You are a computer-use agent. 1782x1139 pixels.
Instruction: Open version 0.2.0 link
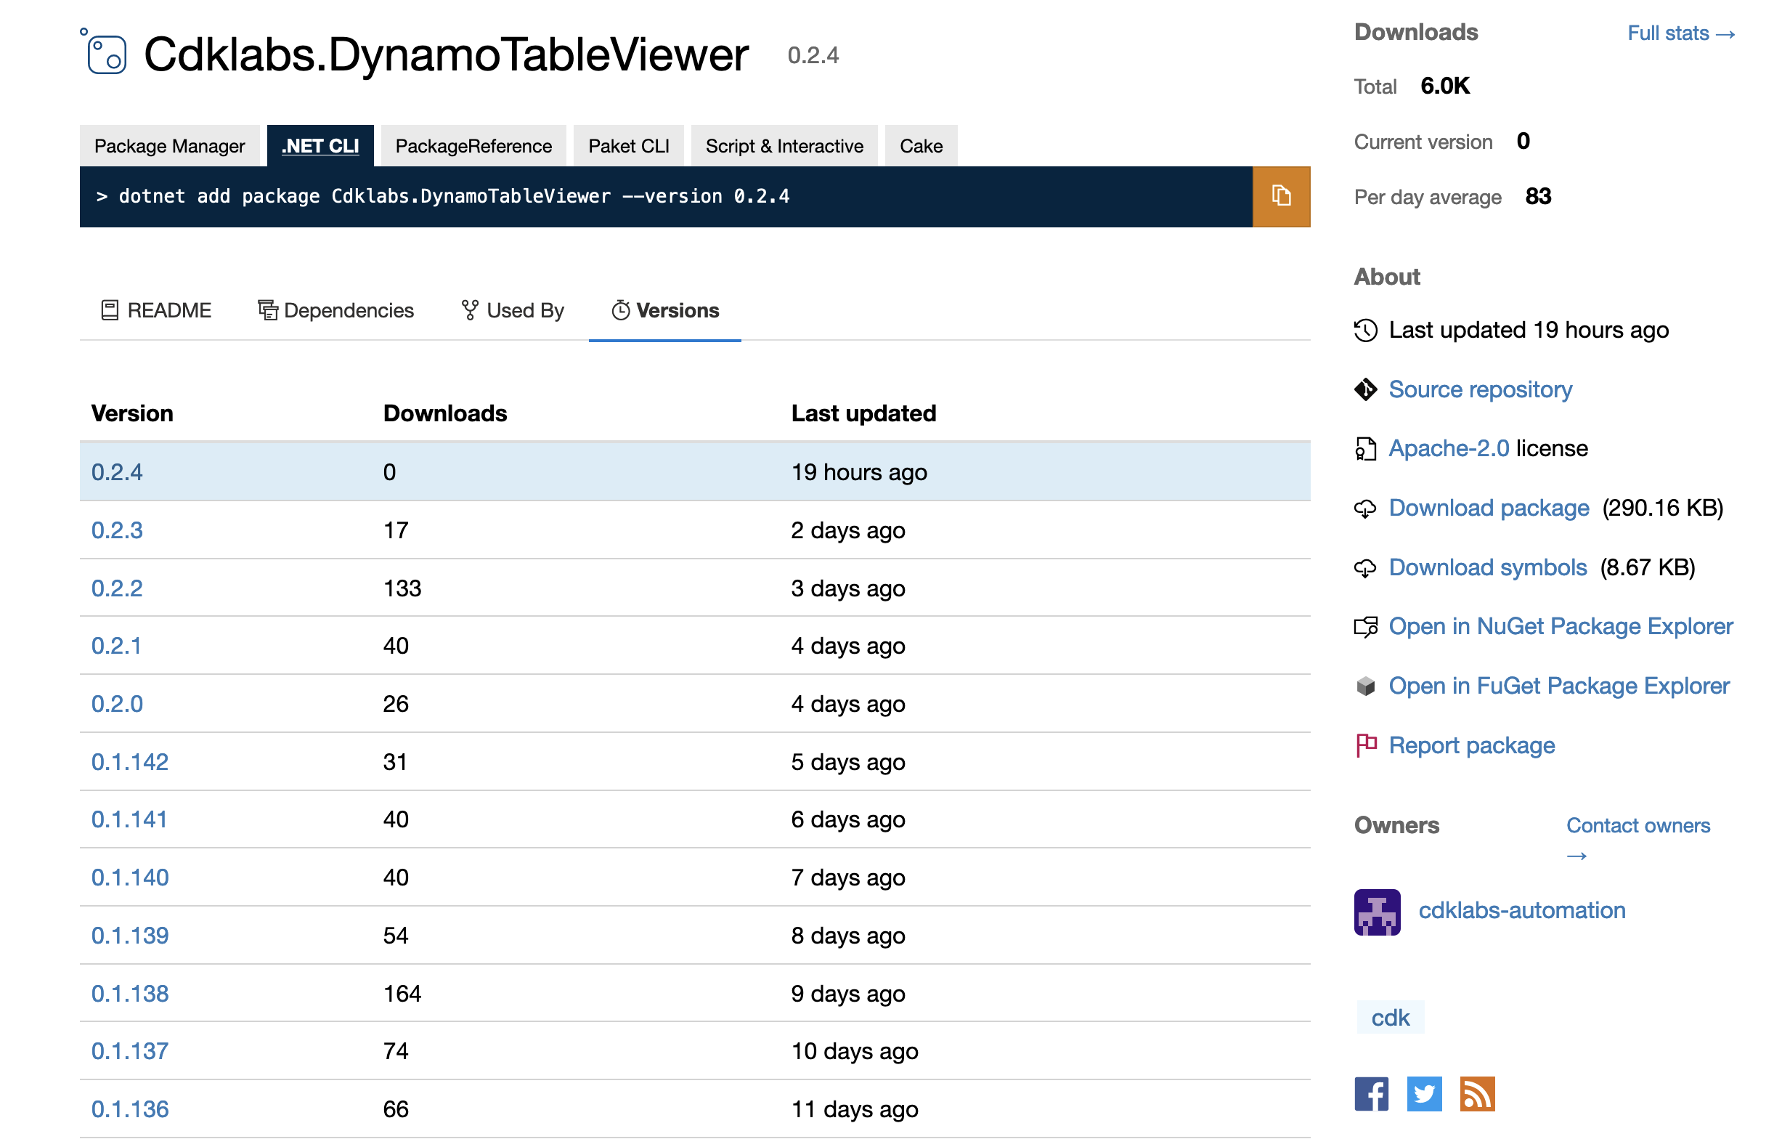coord(117,704)
